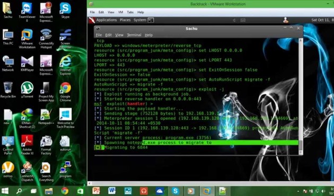Open Backtrack System menu
This screenshot has height=196, width=334.
[140, 20]
